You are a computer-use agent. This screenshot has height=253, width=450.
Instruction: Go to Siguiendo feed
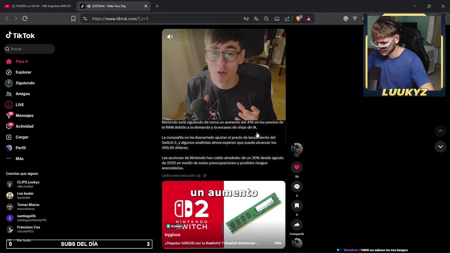pos(20,83)
